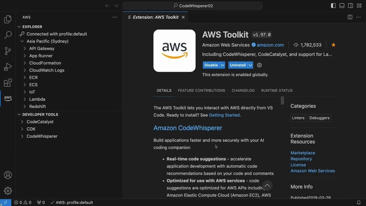Screen dimensions: 366x206
Task: Open the Search view icon
Action: pyautogui.click(x=8, y=35)
